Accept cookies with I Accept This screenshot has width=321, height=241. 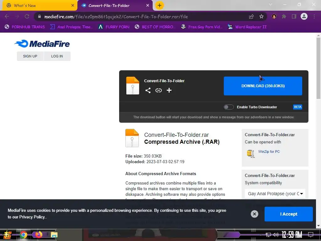pos(289,214)
